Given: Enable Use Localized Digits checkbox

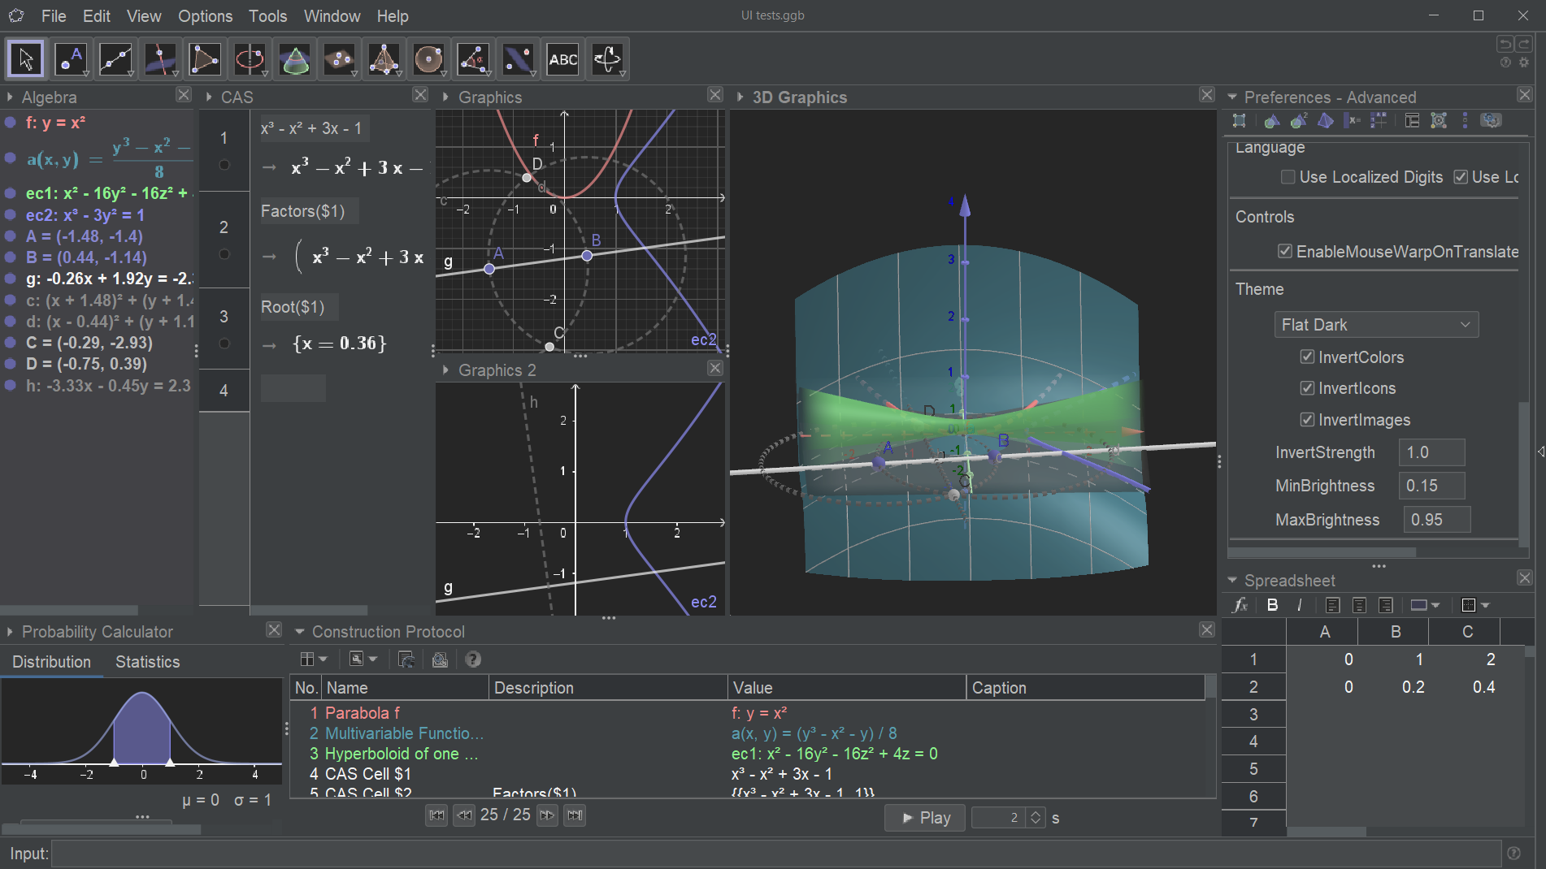Looking at the screenshot, I should (x=1288, y=177).
